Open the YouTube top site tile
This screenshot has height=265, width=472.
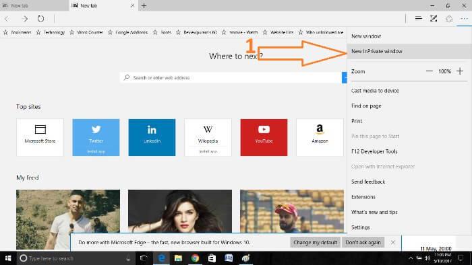point(264,137)
